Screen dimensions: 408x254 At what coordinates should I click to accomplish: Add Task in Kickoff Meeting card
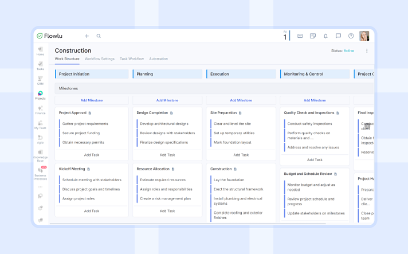(x=92, y=211)
